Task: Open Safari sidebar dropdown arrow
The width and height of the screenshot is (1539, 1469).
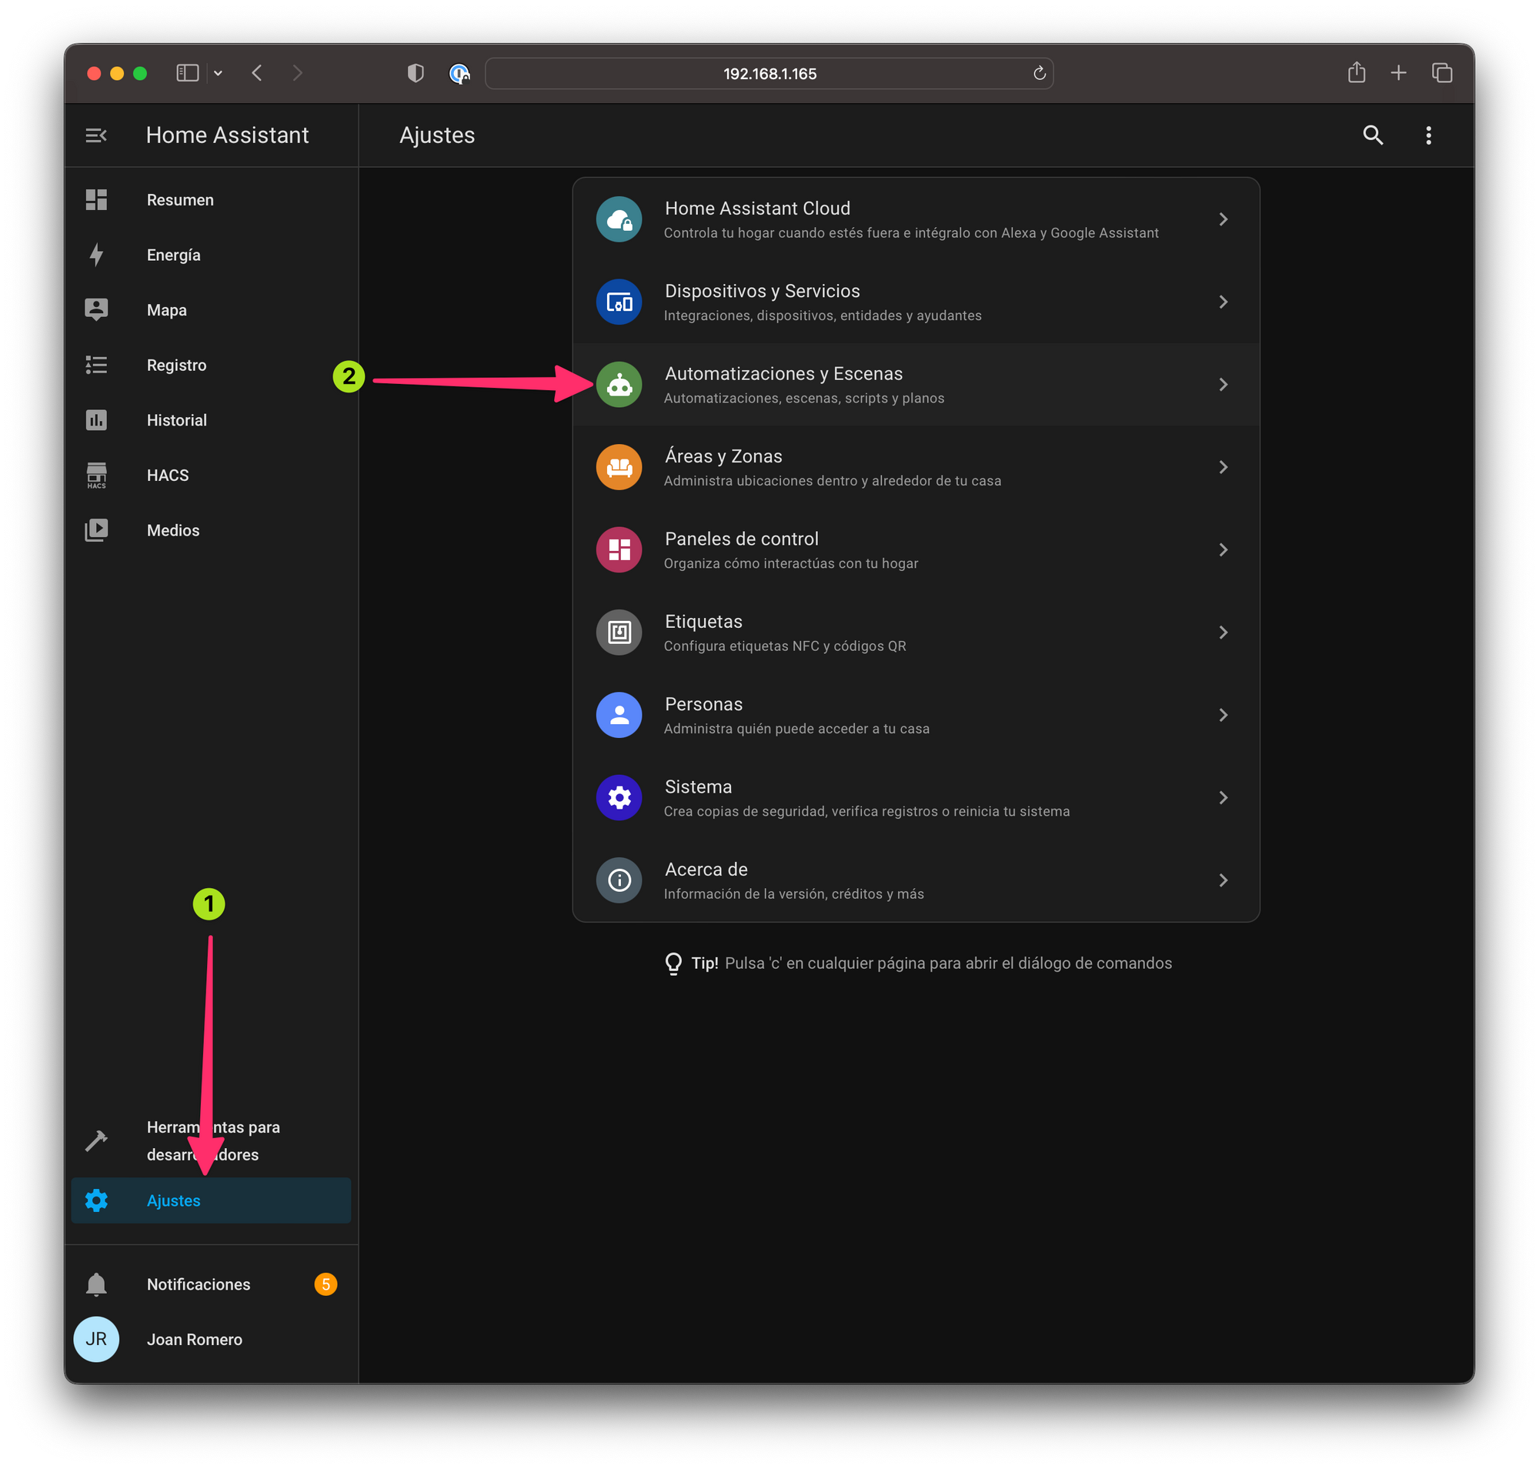Action: (x=218, y=73)
